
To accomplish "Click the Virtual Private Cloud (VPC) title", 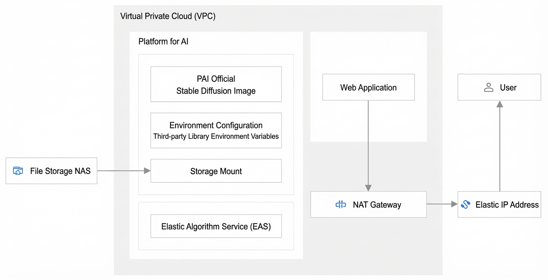I will tap(168, 16).
